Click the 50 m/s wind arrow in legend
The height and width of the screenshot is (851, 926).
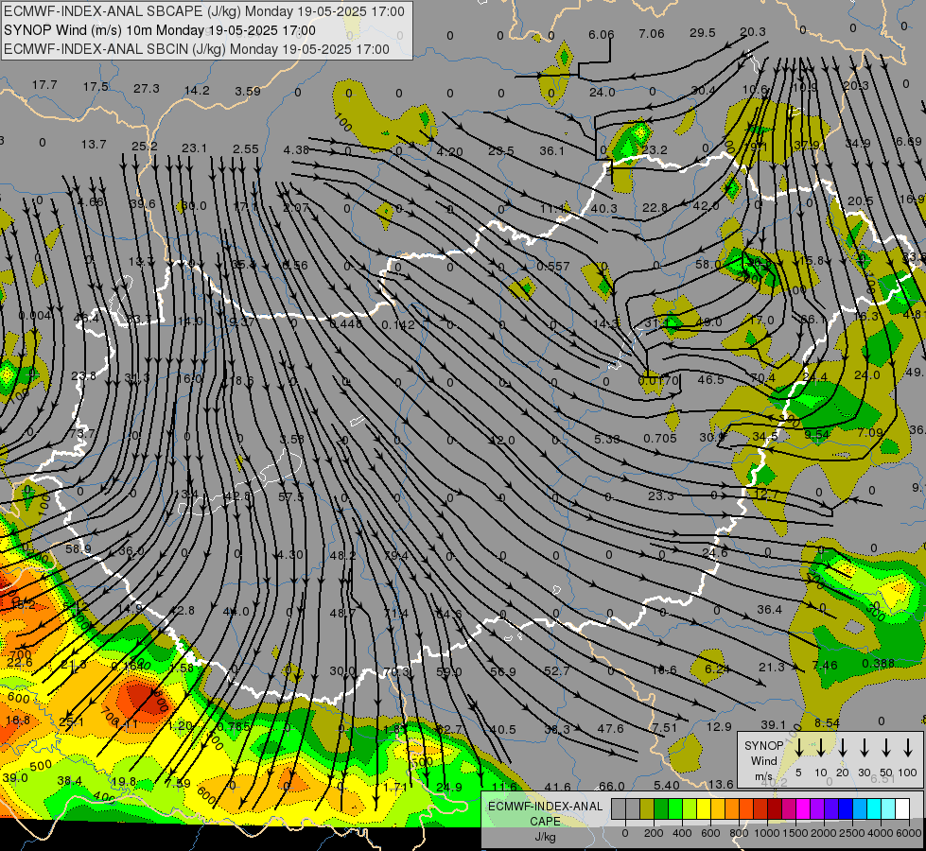click(886, 748)
